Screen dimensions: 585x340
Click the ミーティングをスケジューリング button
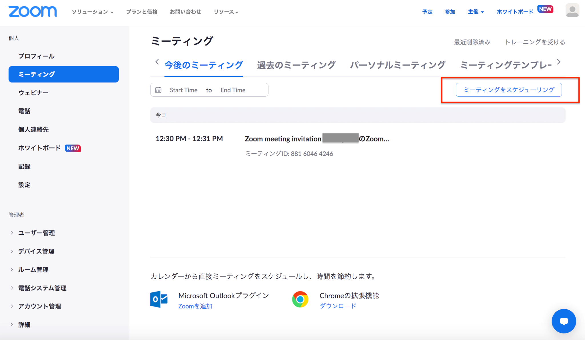point(509,89)
